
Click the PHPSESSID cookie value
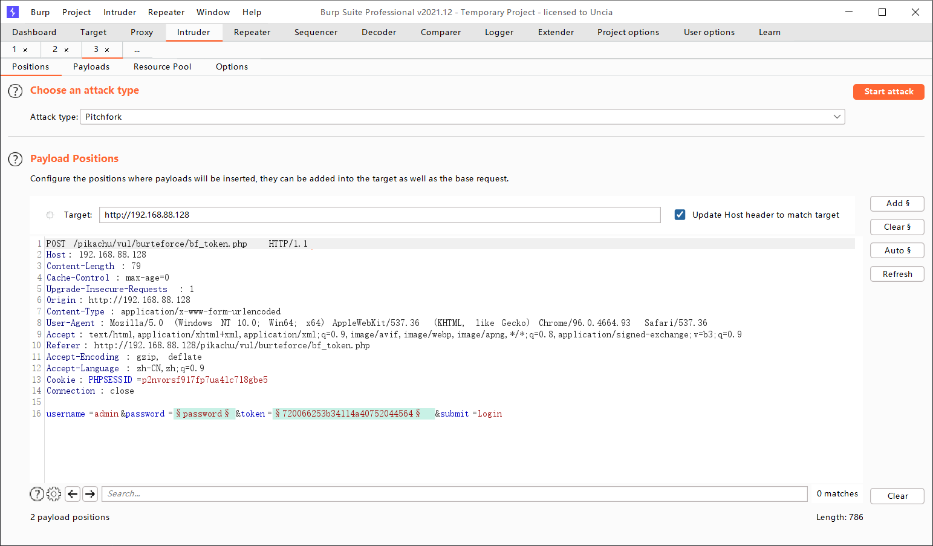pyautogui.click(x=205, y=380)
